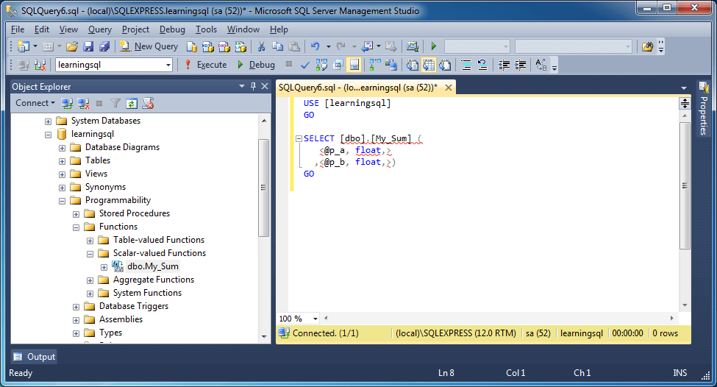Viewport: 717px width, 387px height.
Task: Open the Tools menu
Action: [206, 29]
